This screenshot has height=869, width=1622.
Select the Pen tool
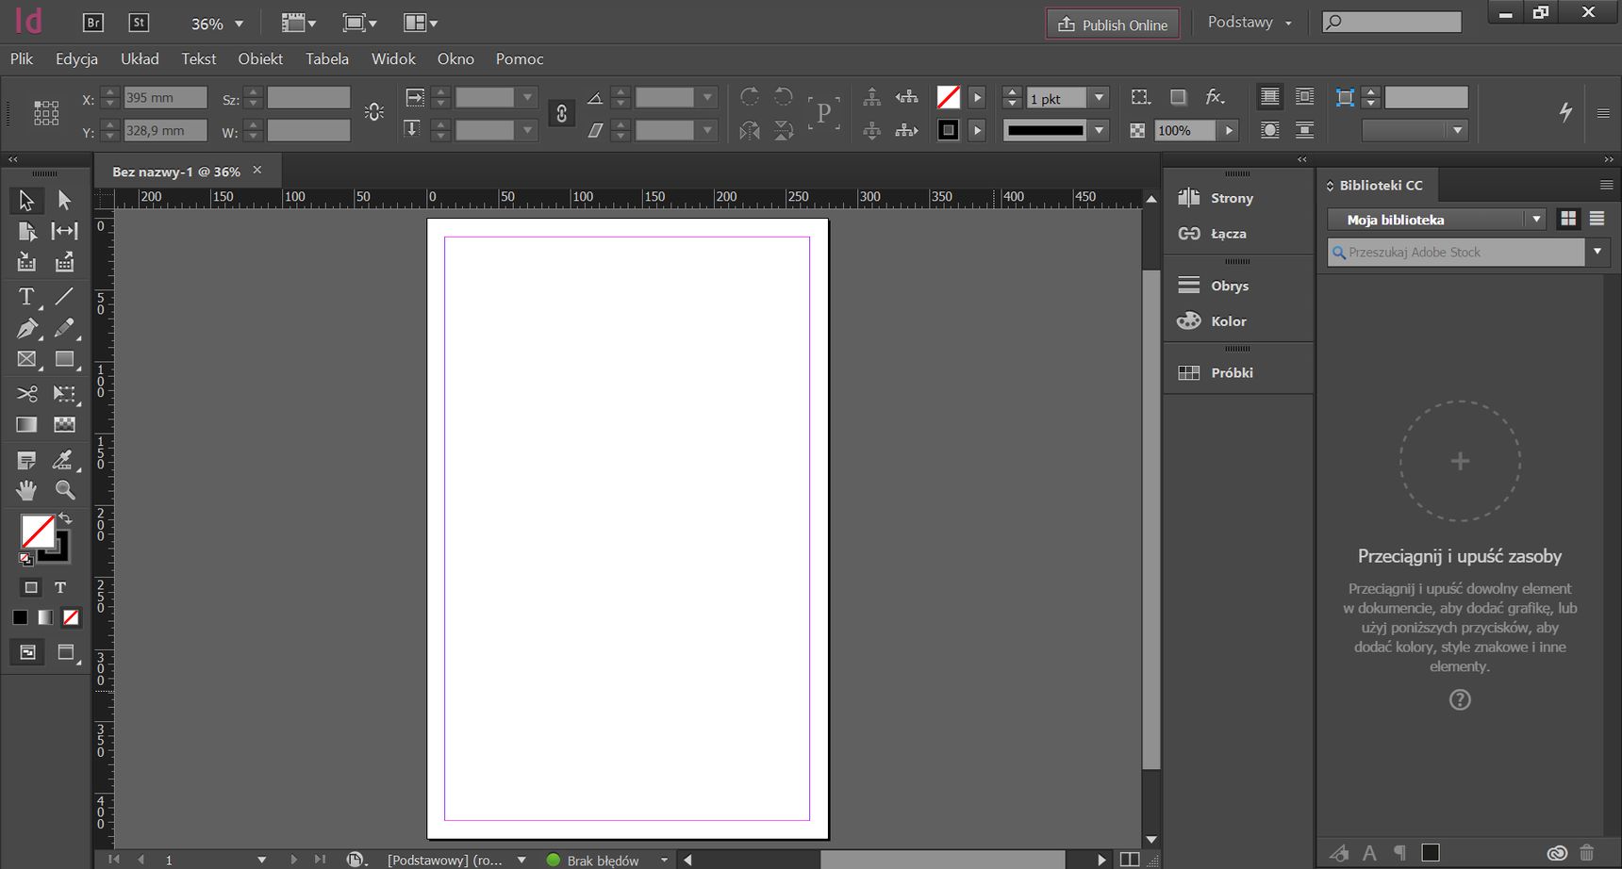click(x=26, y=328)
